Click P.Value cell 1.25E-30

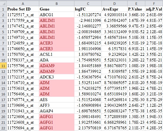tap(136, 100)
